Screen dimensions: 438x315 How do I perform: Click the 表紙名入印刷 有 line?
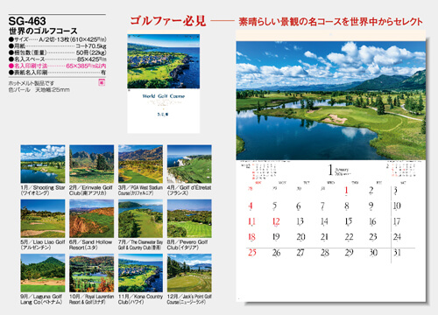(x=58, y=73)
